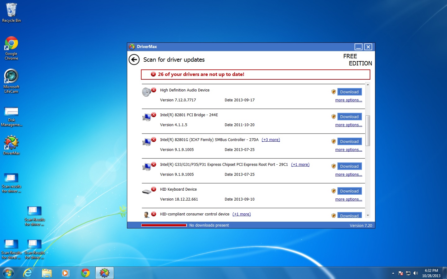Download HID-compliant consumer control device driver
Viewport: 447px width, 279px height.
pyautogui.click(x=350, y=215)
